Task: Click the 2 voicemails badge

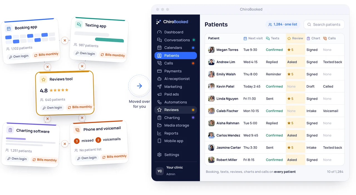Action: pyautogui.click(x=98, y=140)
